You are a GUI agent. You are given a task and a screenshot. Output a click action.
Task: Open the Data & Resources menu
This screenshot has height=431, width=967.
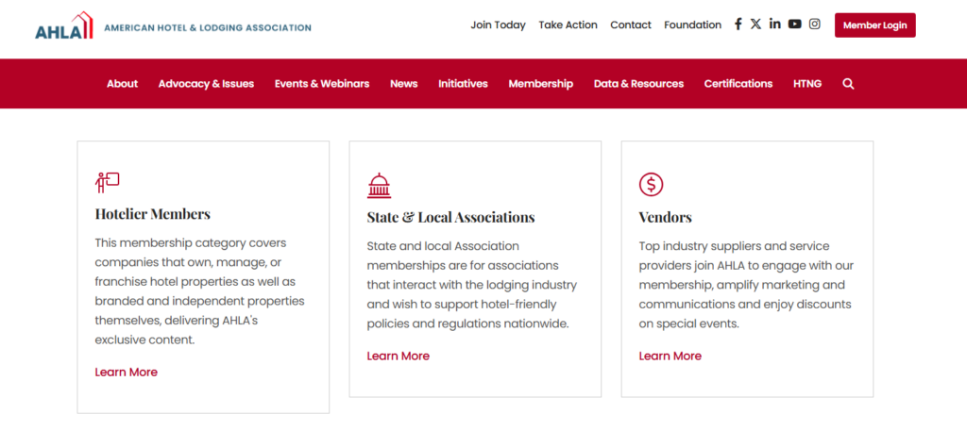point(639,84)
